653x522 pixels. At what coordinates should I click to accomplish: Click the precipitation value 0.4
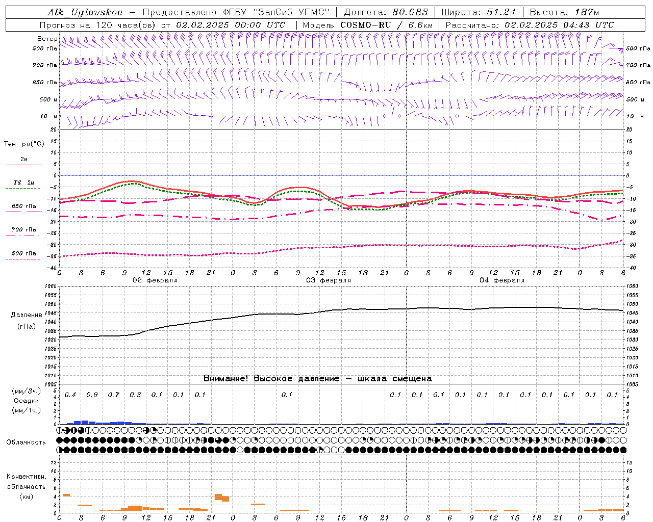(70, 395)
